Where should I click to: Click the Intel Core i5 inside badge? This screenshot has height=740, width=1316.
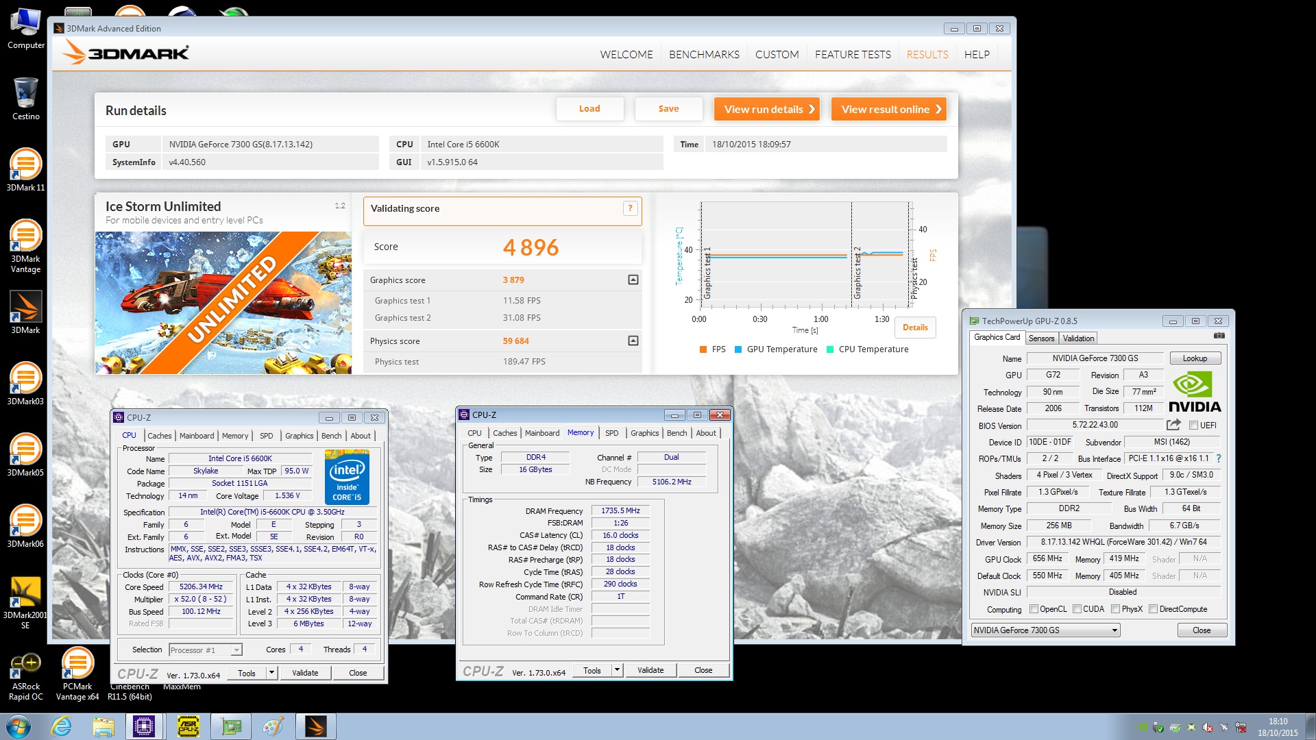click(x=347, y=477)
